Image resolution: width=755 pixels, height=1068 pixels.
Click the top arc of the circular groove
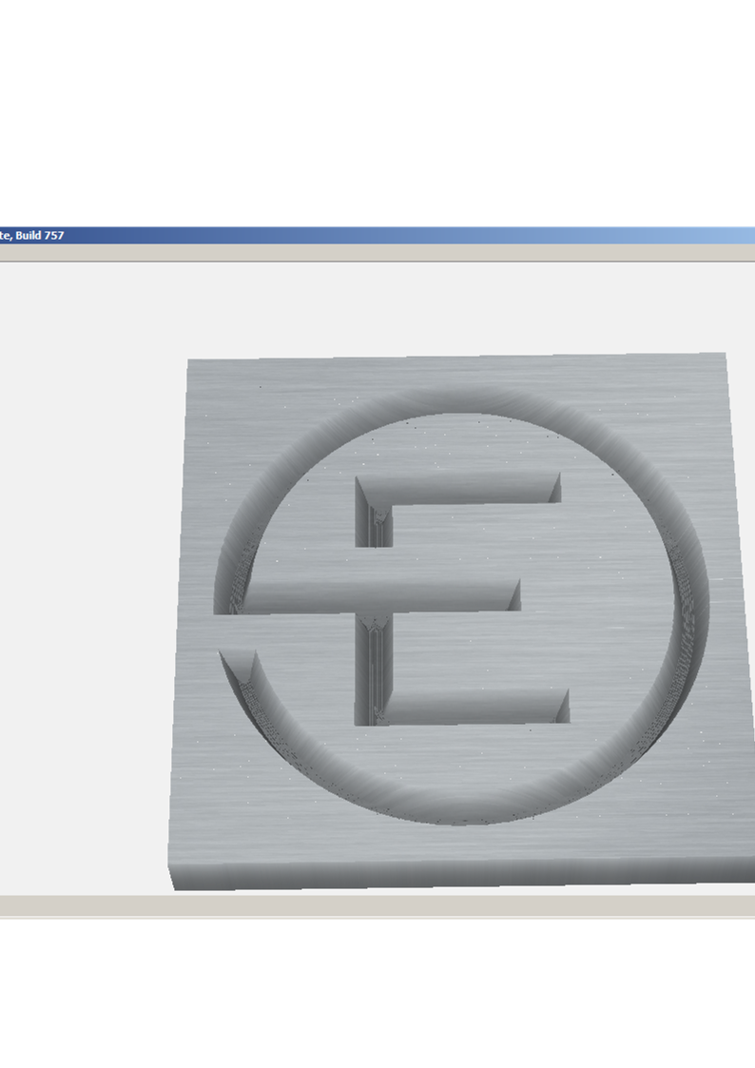456,401
